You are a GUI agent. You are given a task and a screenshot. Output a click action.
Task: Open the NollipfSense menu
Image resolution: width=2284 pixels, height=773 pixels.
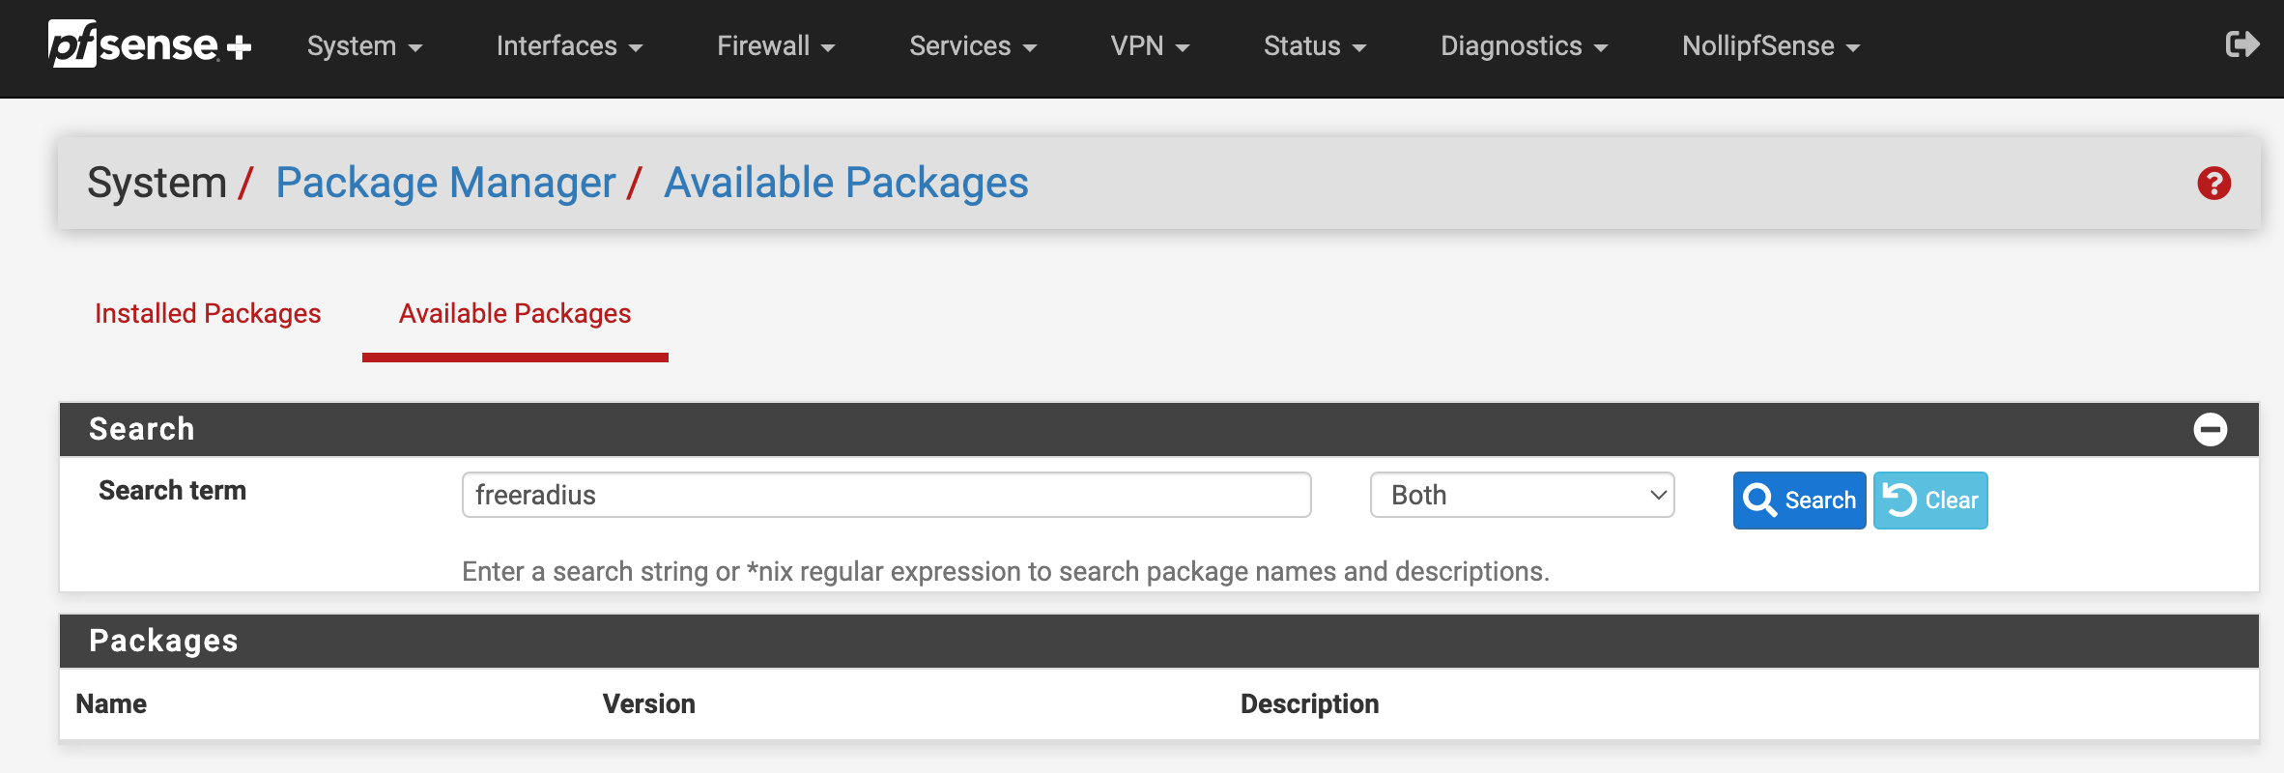tap(1769, 45)
